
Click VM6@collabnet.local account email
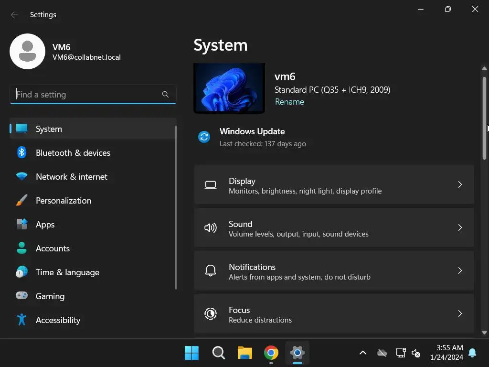tap(86, 57)
